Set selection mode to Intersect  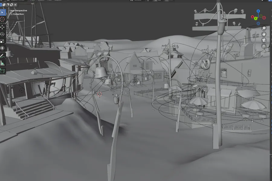click(x=15, y=5)
